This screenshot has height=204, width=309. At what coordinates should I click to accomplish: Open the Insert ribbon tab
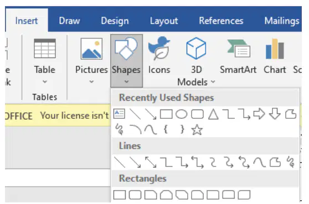click(27, 20)
